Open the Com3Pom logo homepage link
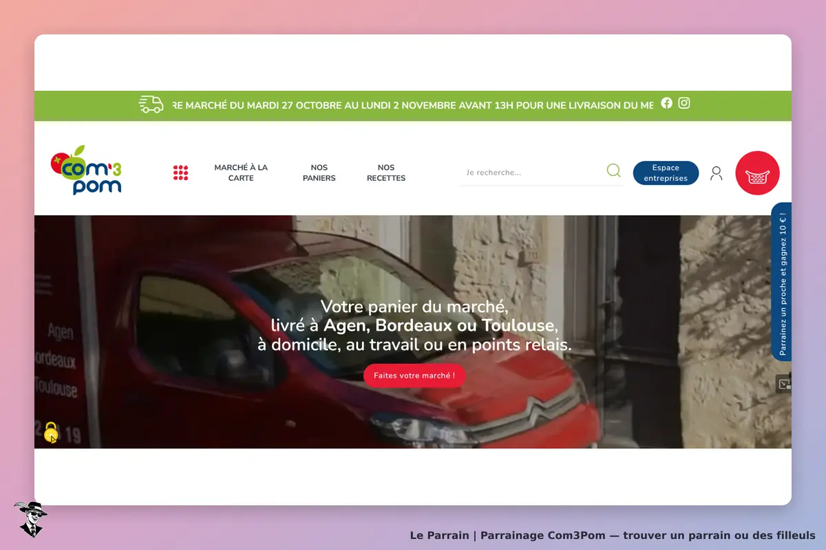Screen dimensions: 826x550 click(x=86, y=170)
